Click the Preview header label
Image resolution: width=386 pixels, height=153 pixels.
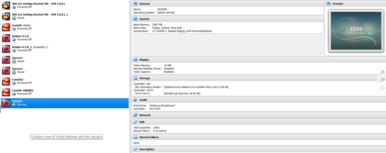[x=338, y=4]
